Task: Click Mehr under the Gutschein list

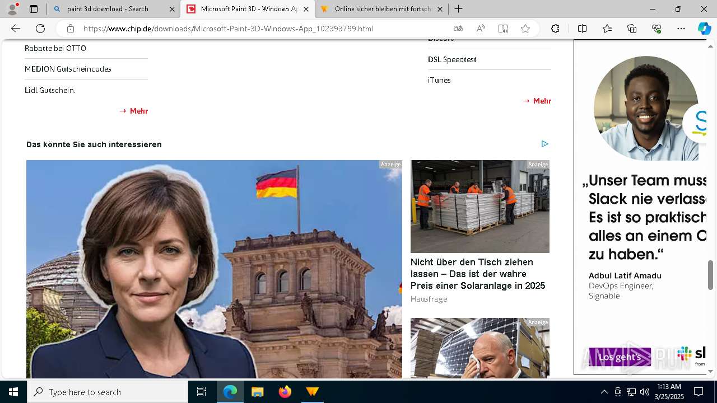Action: pos(134,111)
